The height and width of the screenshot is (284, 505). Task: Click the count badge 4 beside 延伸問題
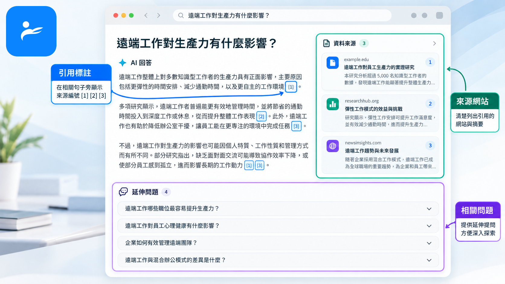coord(166,192)
